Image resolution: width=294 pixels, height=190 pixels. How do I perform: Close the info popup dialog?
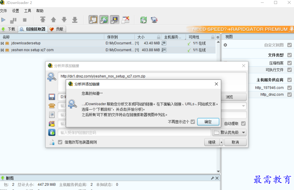(216, 84)
